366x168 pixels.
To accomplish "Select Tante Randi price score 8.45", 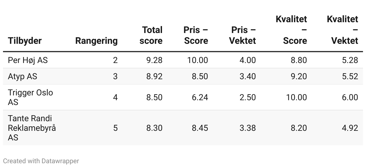I will point(200,128).
